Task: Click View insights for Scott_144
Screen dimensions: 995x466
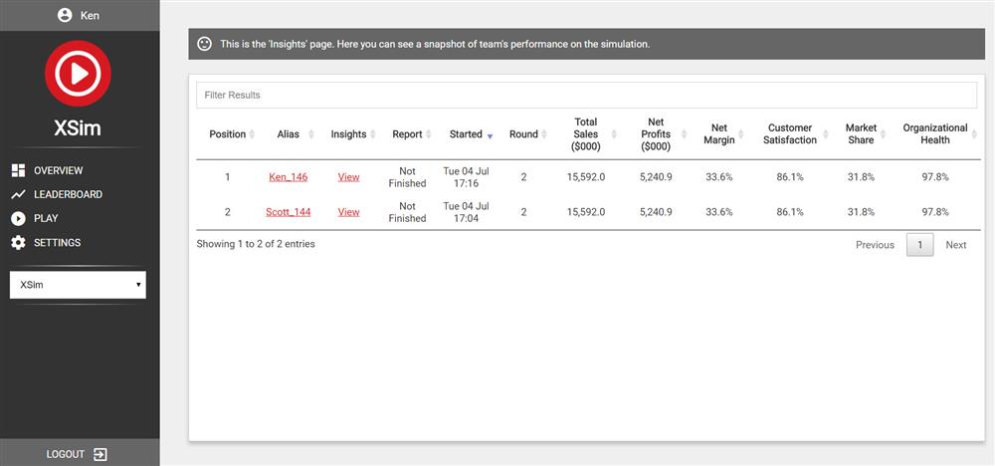Action: pyautogui.click(x=348, y=212)
